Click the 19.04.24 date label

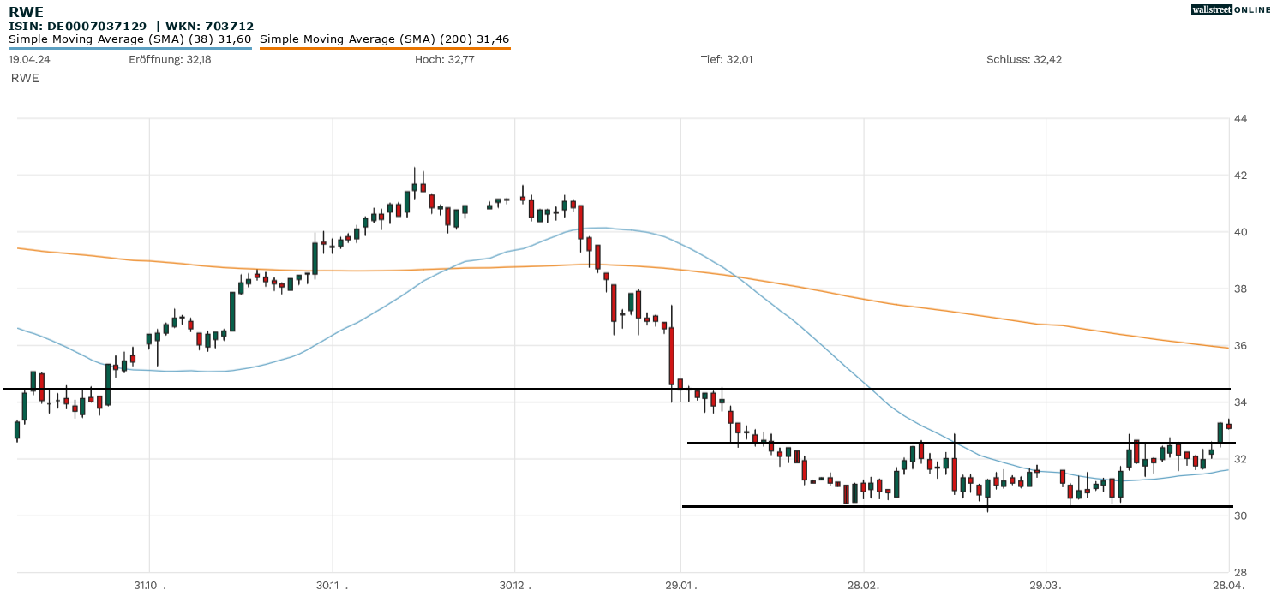pos(27,60)
